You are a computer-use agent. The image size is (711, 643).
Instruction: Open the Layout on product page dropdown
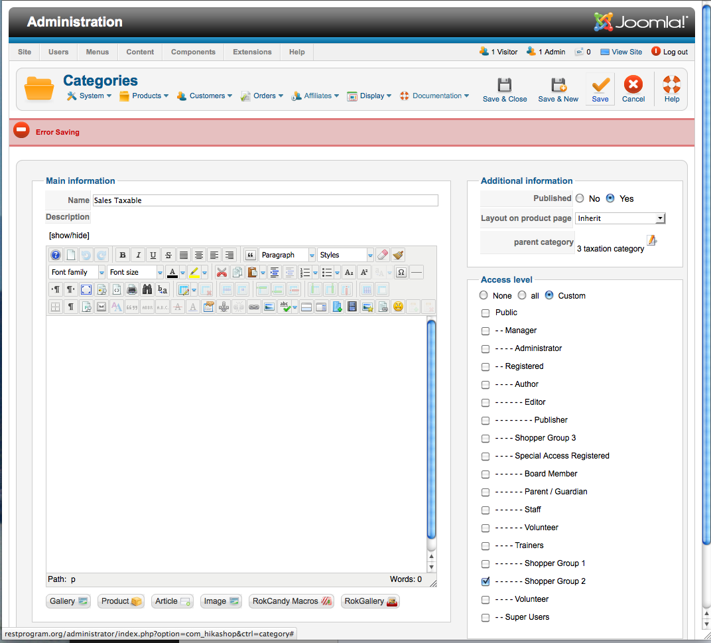coord(620,218)
